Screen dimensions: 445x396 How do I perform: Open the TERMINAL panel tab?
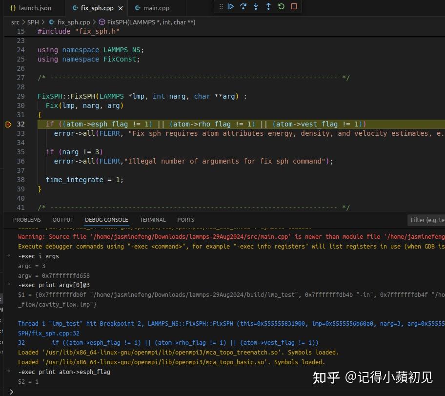(153, 220)
